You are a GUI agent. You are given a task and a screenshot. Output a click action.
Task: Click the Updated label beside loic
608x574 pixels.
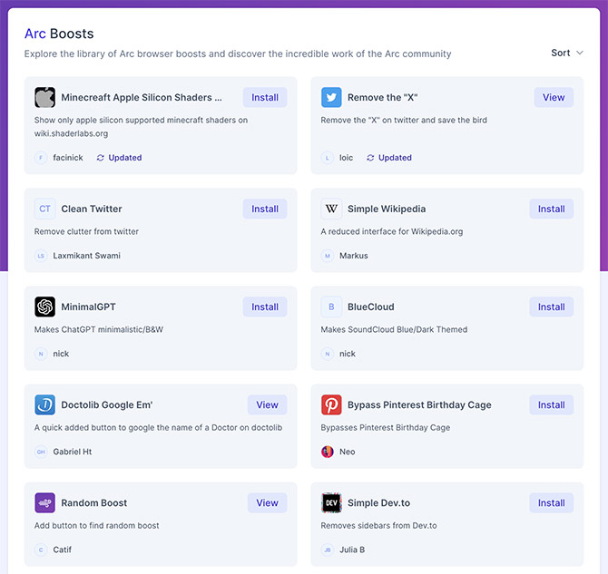point(395,158)
